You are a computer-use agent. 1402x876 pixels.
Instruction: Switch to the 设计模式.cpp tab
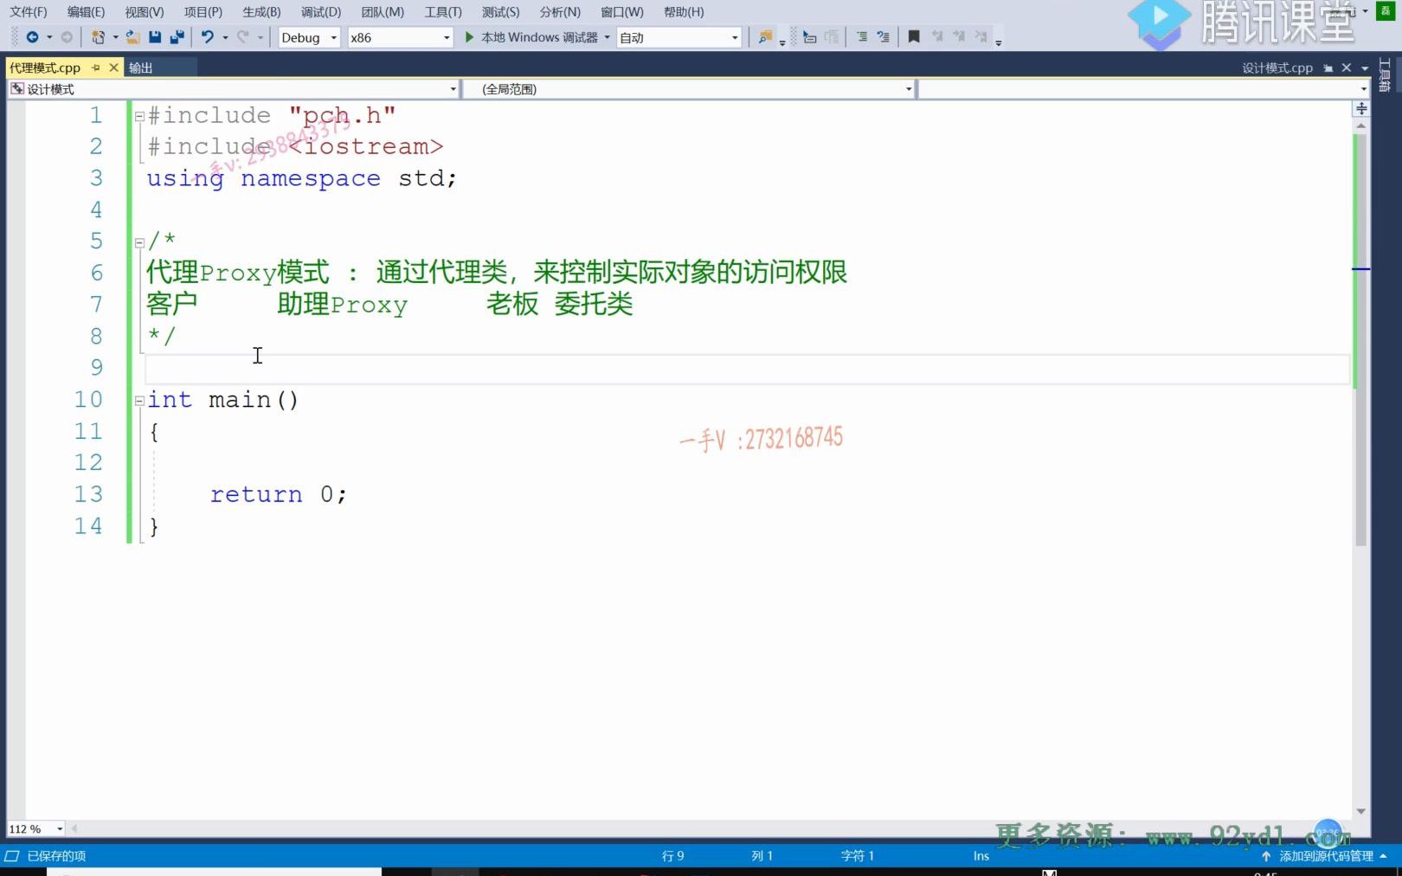pos(1277,68)
